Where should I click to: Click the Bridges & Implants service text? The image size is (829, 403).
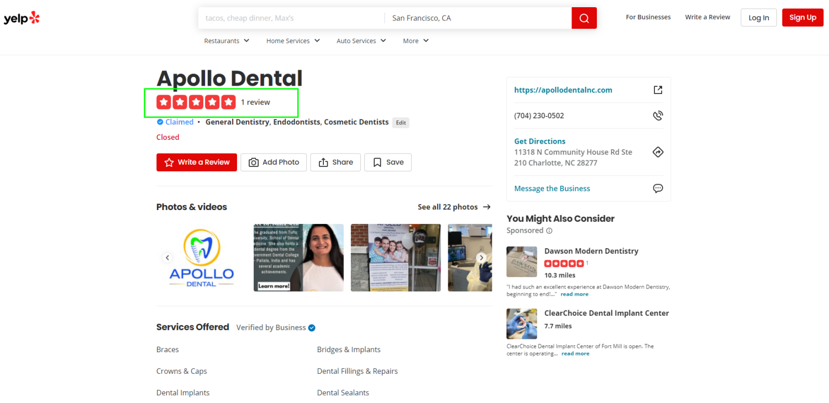[349, 350]
